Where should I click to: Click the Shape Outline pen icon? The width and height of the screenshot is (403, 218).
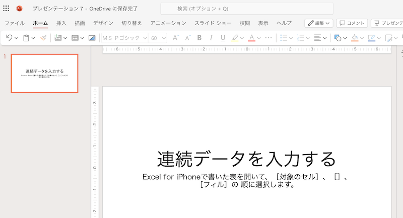coord(372,38)
